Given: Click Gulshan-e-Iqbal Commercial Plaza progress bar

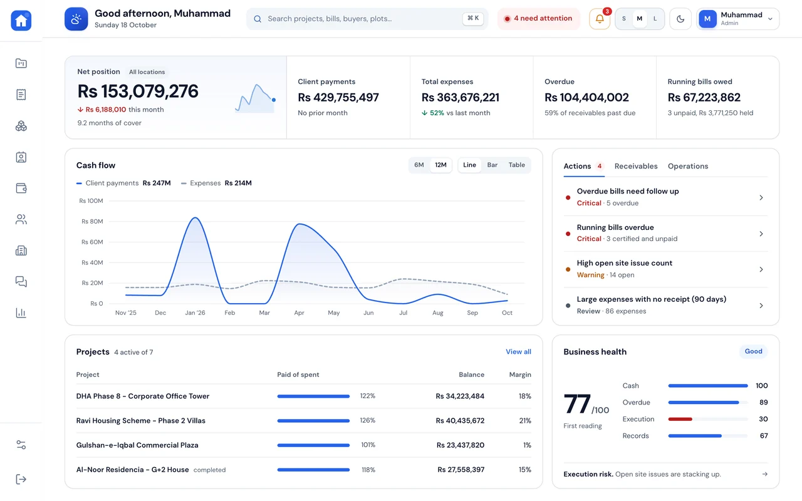Looking at the screenshot, I should pos(313,445).
